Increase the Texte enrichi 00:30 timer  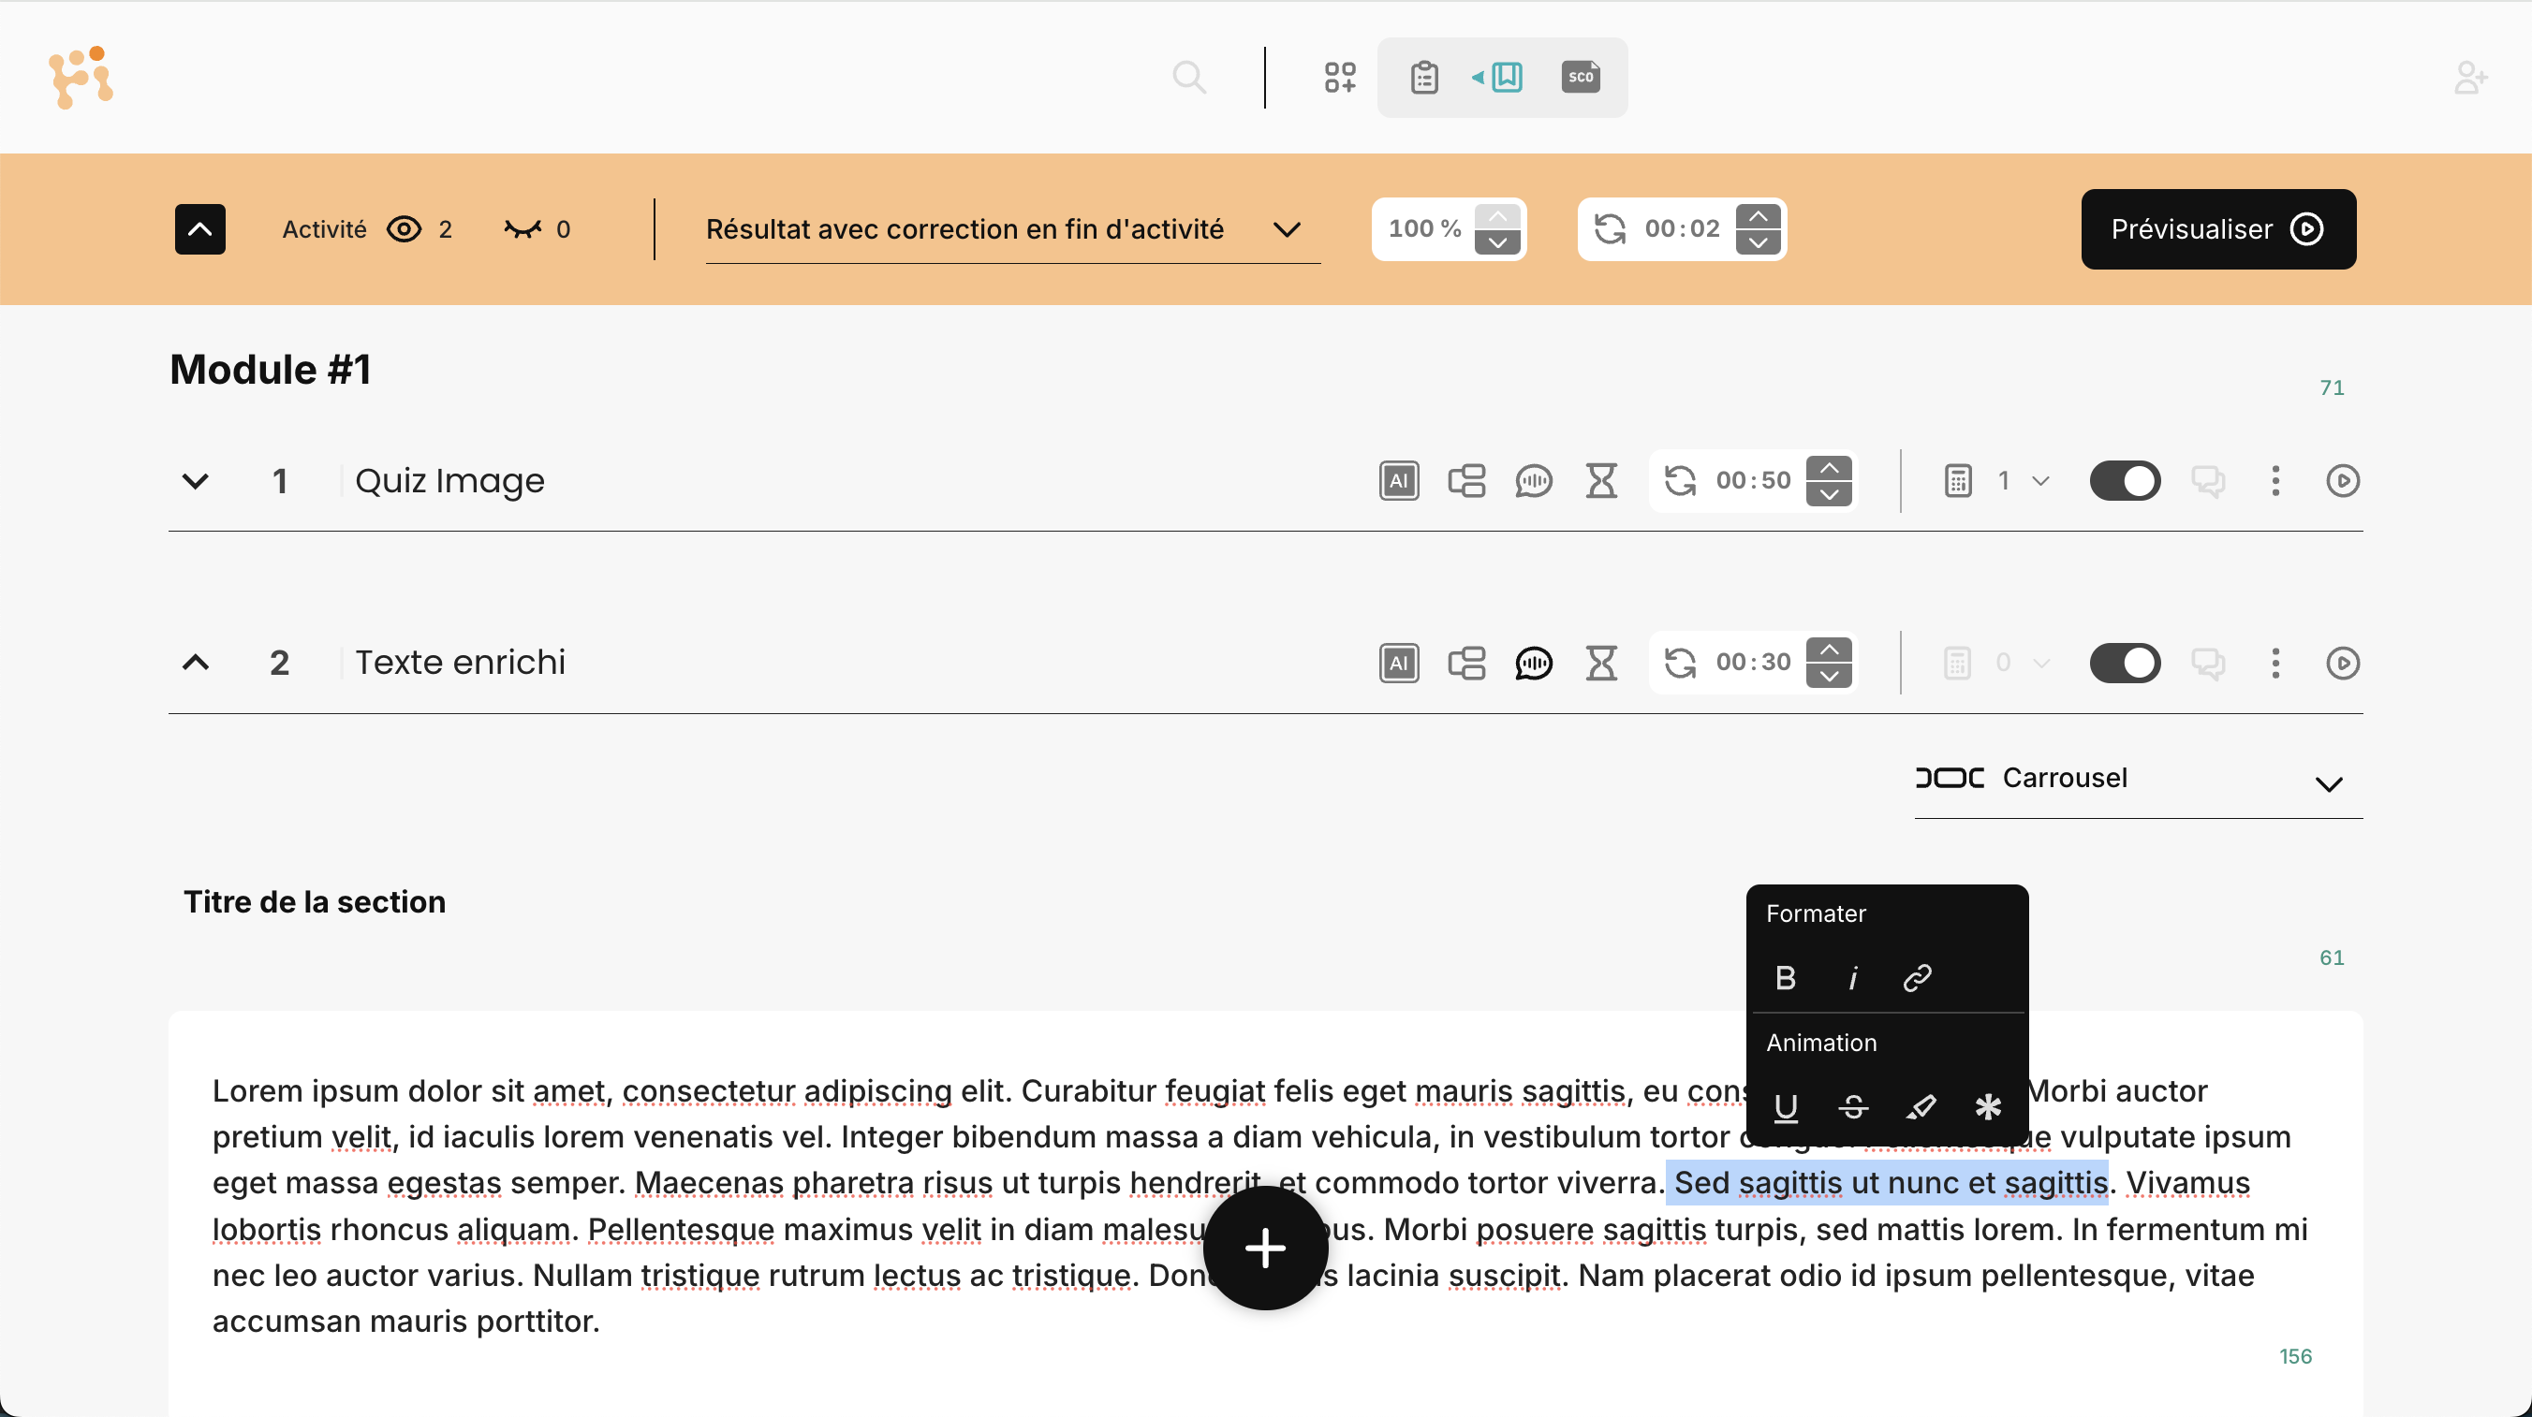click(x=1829, y=650)
